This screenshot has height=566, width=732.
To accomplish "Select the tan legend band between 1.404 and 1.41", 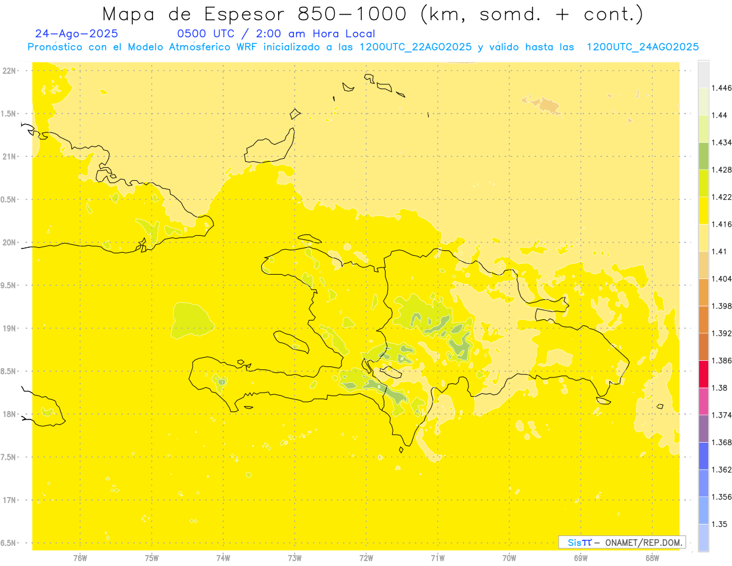I will (x=703, y=264).
